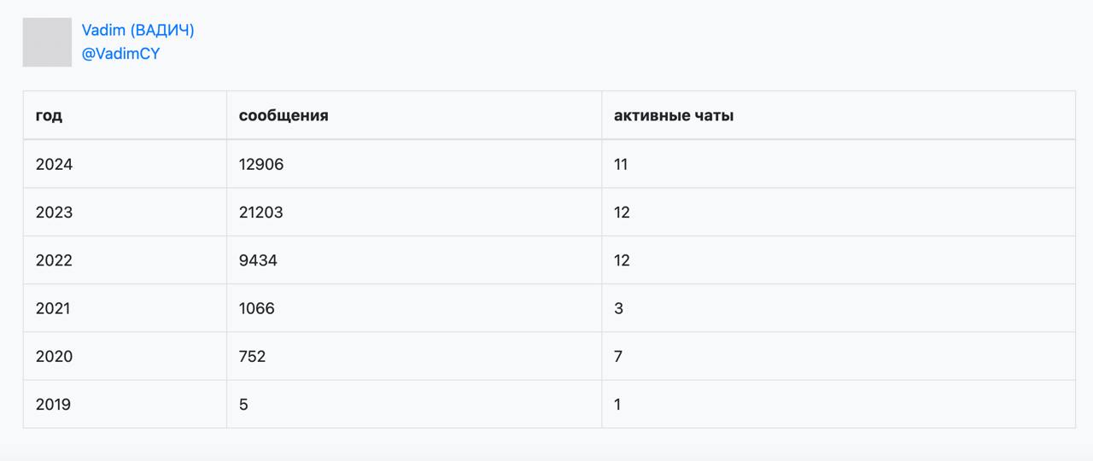Image resolution: width=1093 pixels, height=461 pixels.
Task: Click the 9434 messages cell
Action: (x=258, y=260)
